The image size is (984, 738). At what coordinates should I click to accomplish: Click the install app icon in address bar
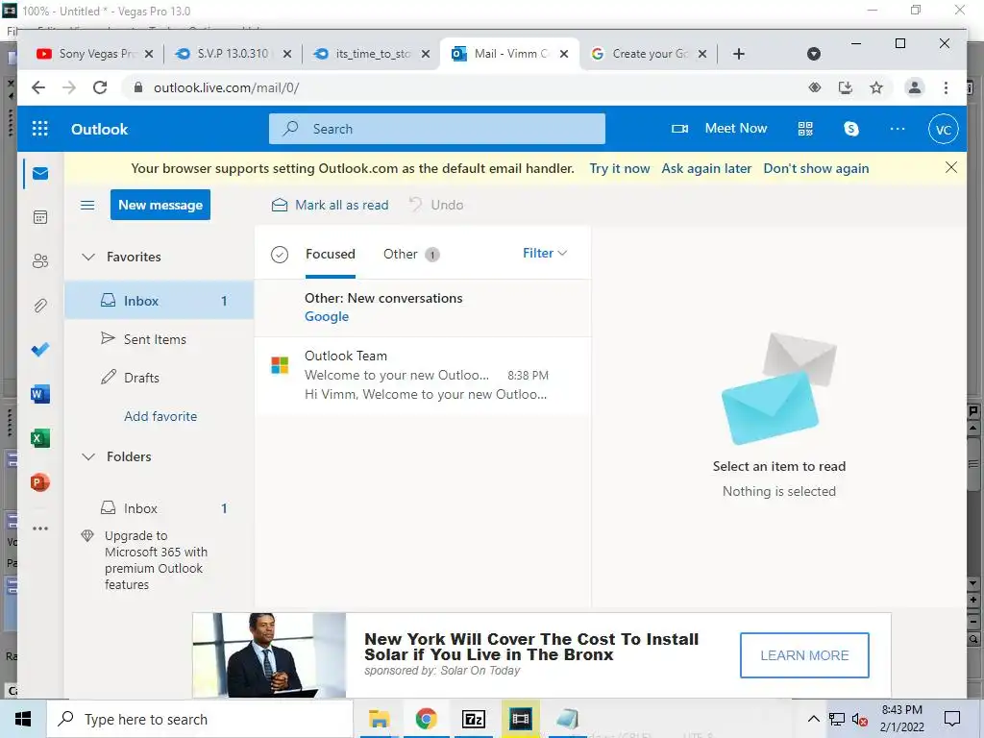click(846, 87)
